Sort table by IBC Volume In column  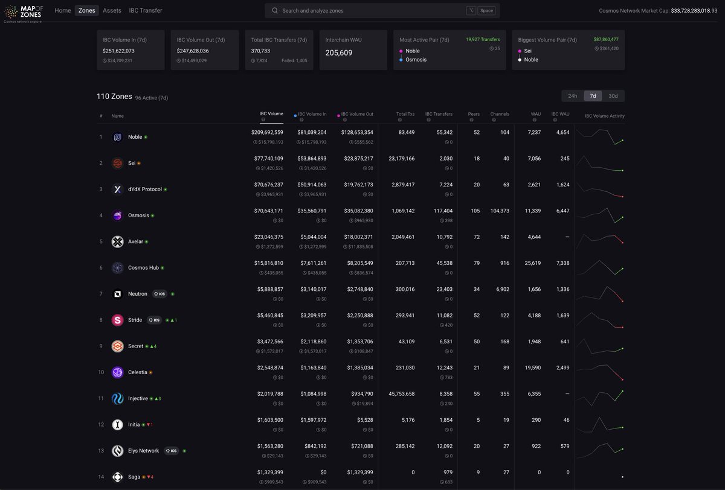pyautogui.click(x=312, y=114)
